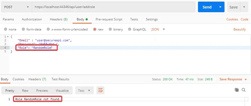
Task: Switch to the Authorization tab
Action: tap(32, 19)
